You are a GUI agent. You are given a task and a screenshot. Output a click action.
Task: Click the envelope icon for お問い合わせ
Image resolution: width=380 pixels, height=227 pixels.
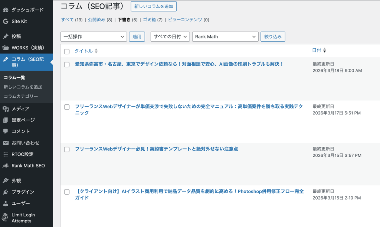pyautogui.click(x=6, y=143)
